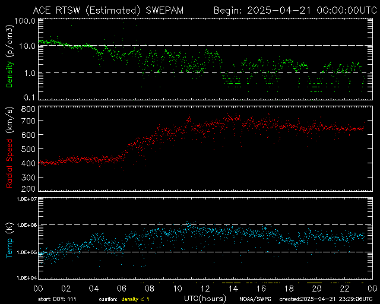Click the '600' speed tick label

(28, 135)
